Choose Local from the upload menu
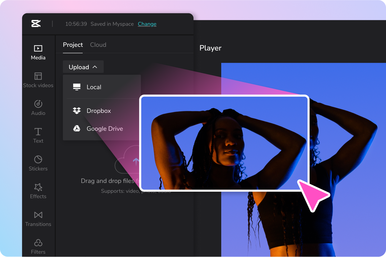The width and height of the screenshot is (386, 257). 102,87
